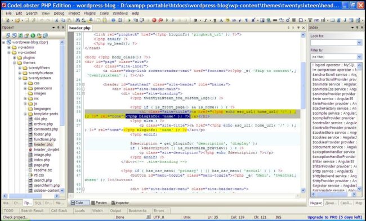Toggle the line 30 code fold marker

click(x=83, y=89)
